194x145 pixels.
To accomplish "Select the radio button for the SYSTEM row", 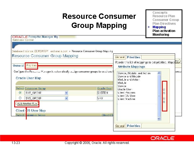I will (20, 93).
